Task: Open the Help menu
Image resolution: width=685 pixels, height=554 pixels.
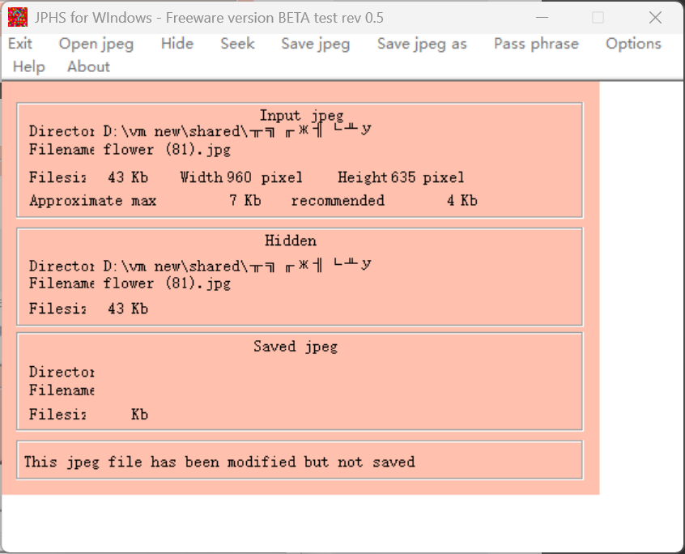Action: point(29,67)
